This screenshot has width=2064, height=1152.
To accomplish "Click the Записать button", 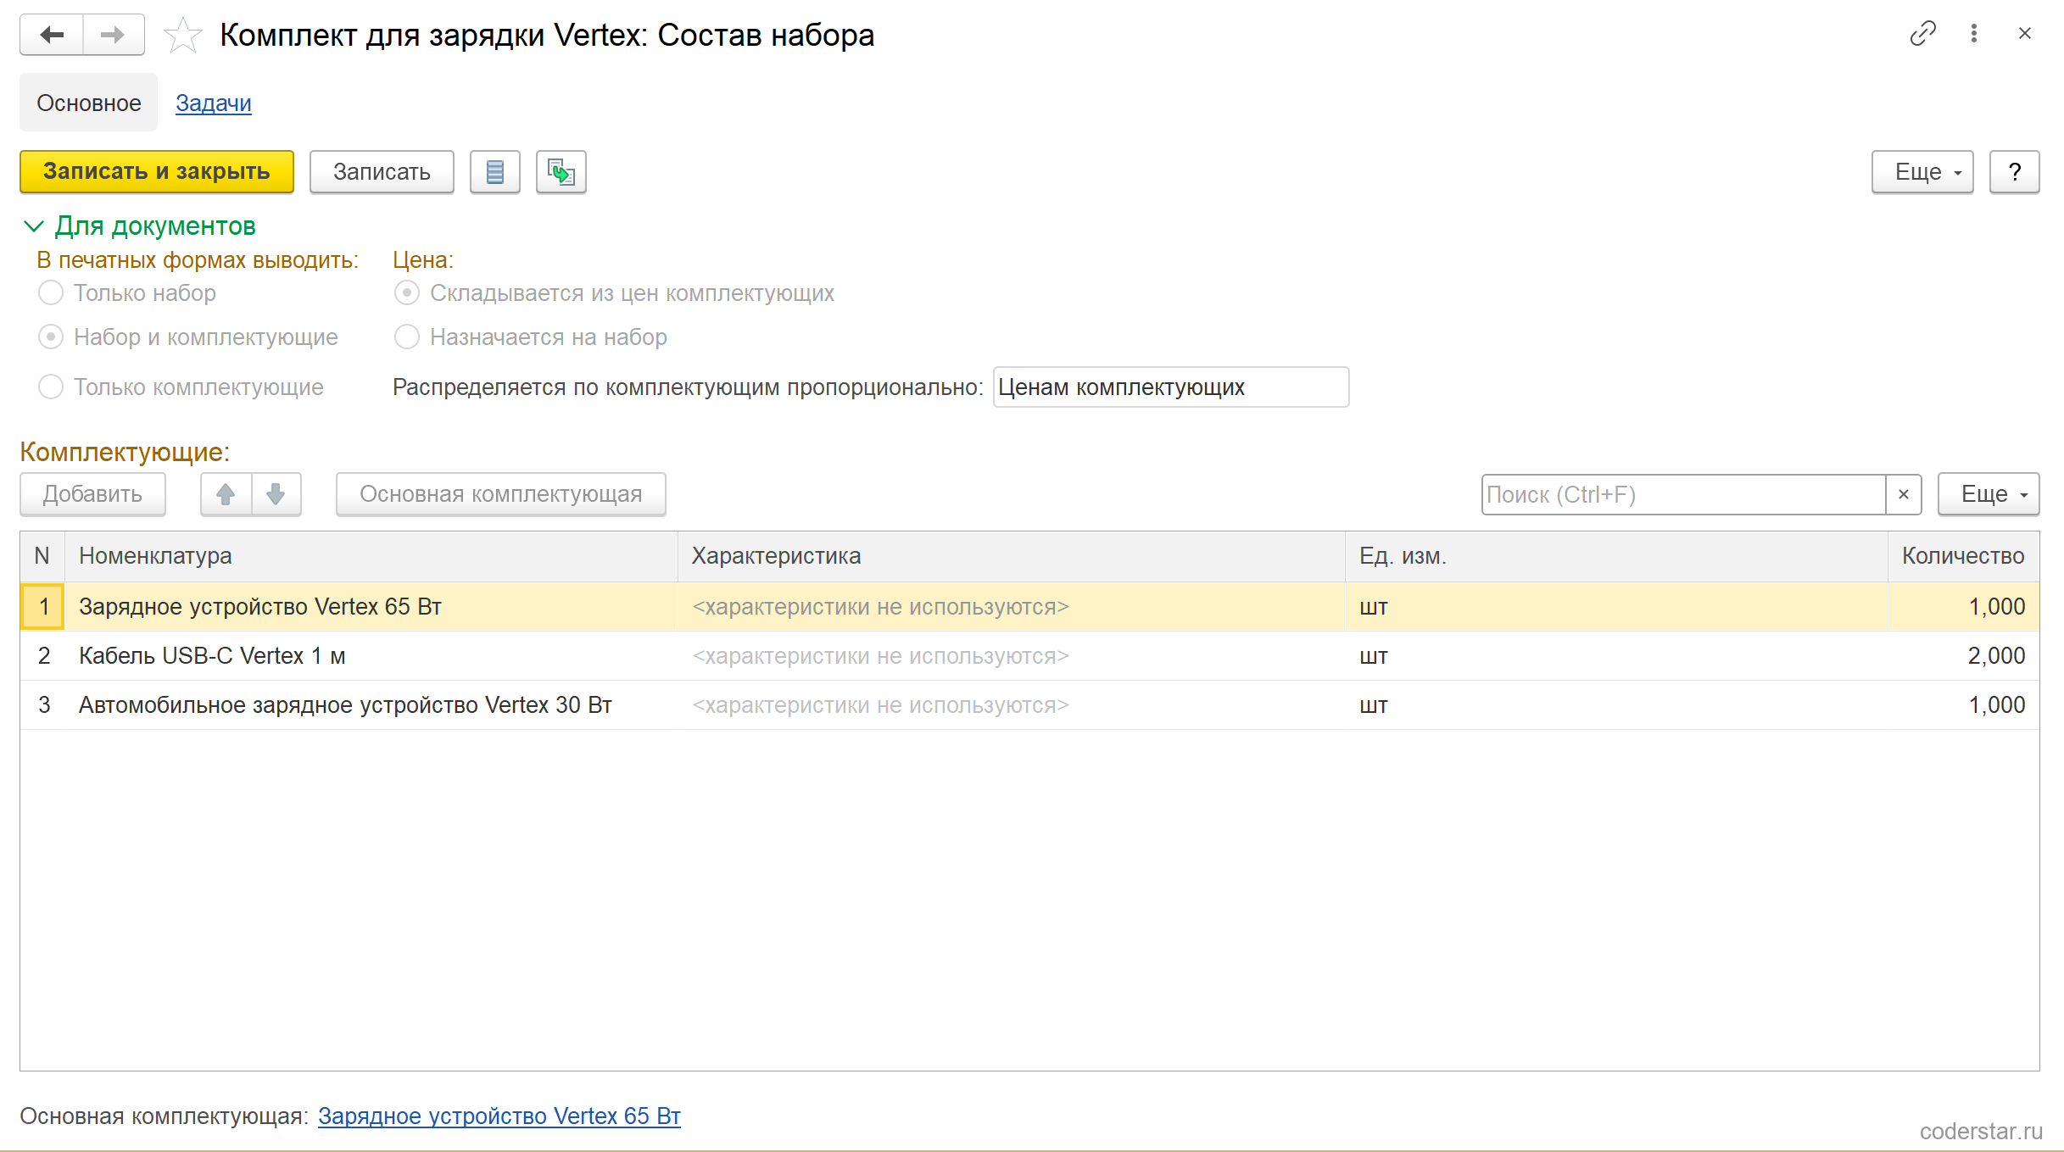I will (382, 172).
